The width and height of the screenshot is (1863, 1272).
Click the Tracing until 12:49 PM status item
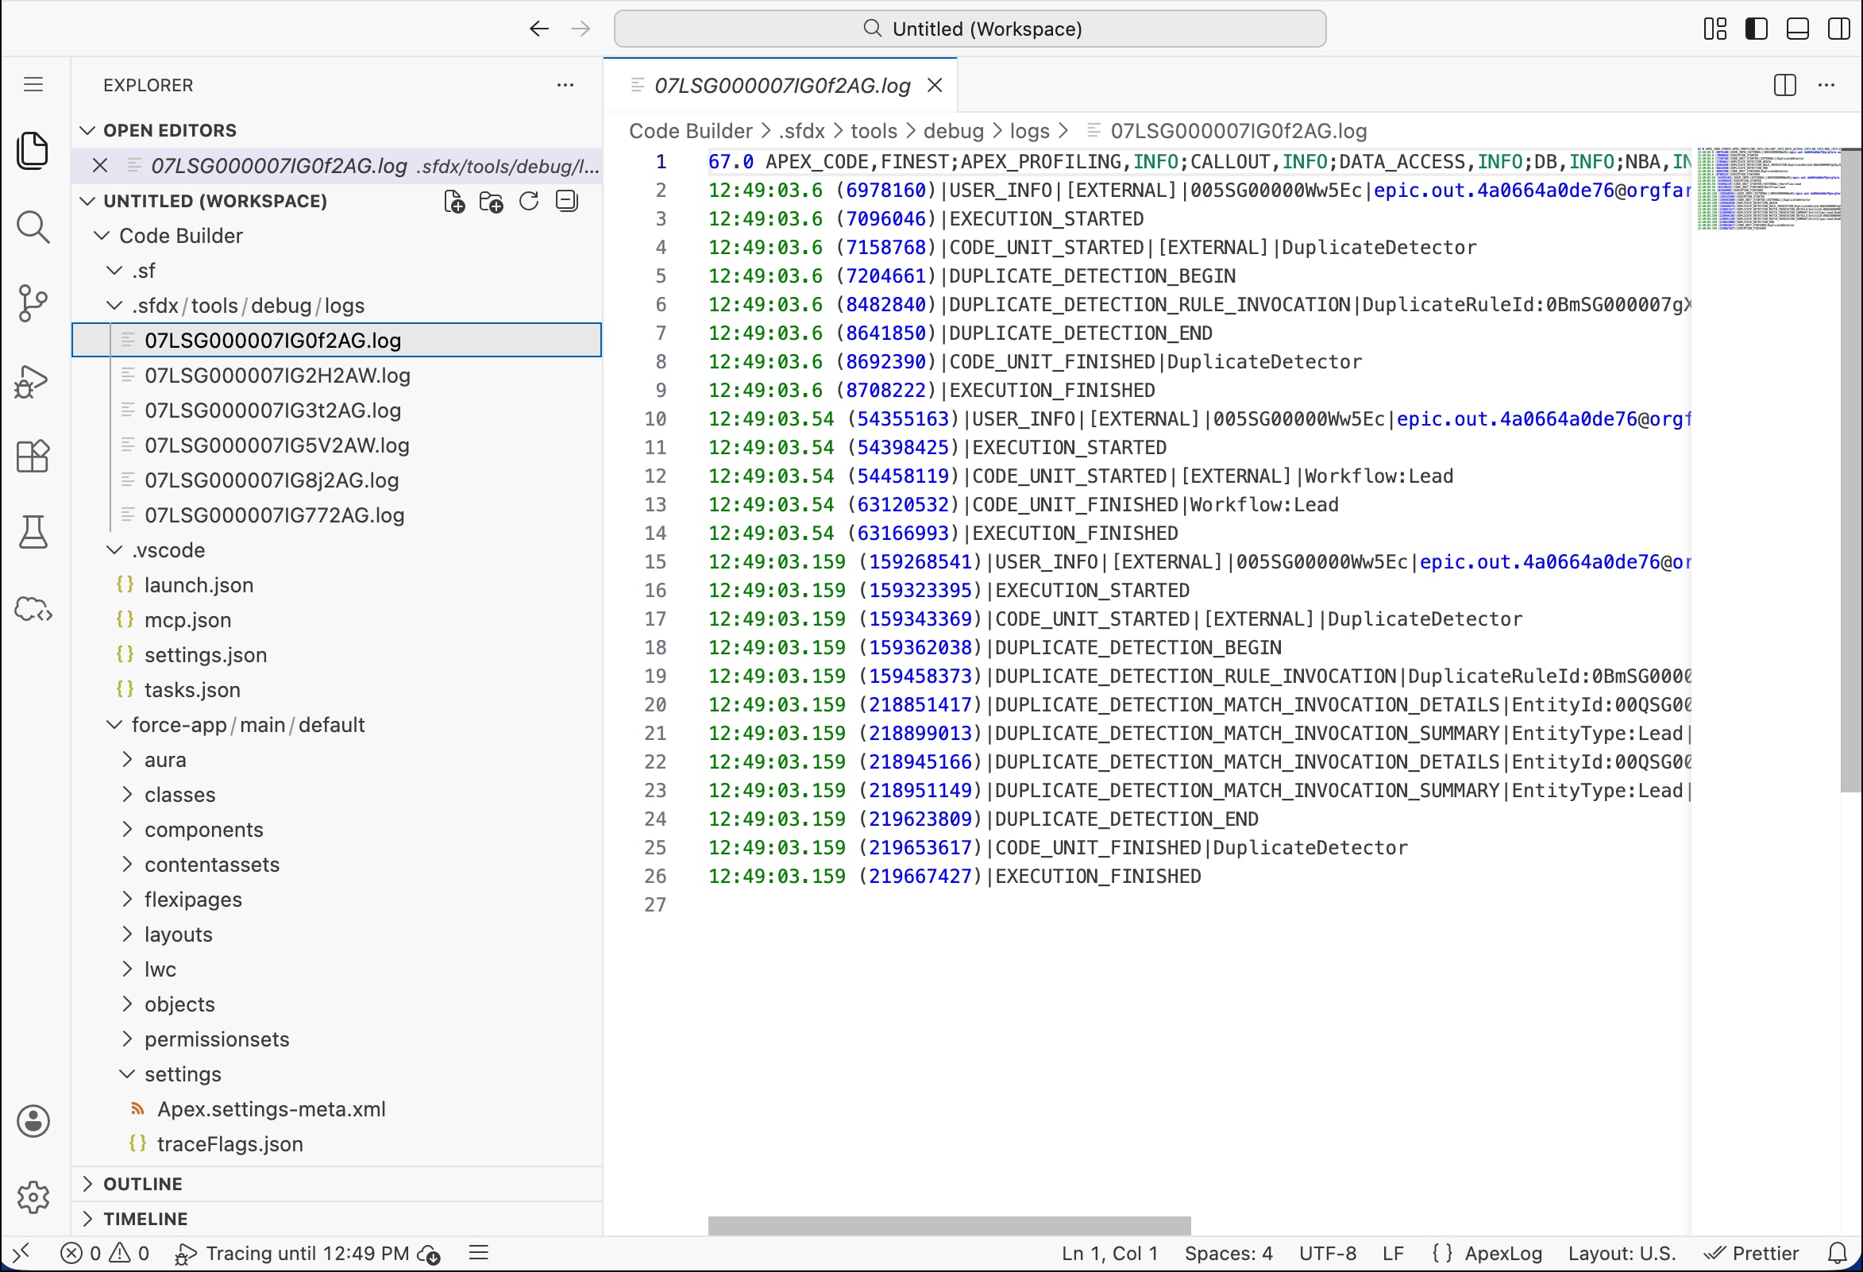pos(307,1253)
